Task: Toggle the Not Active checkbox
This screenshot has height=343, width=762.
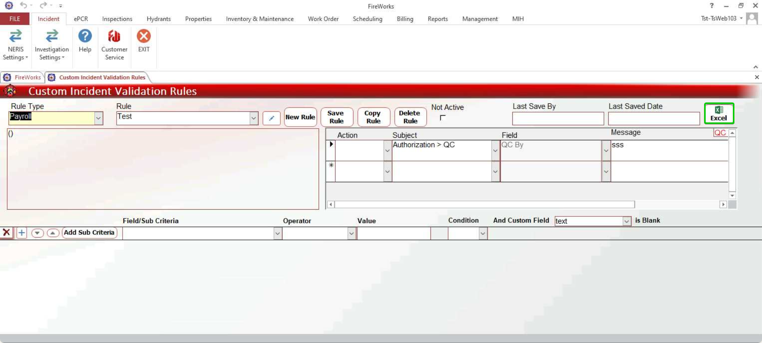Action: point(443,118)
